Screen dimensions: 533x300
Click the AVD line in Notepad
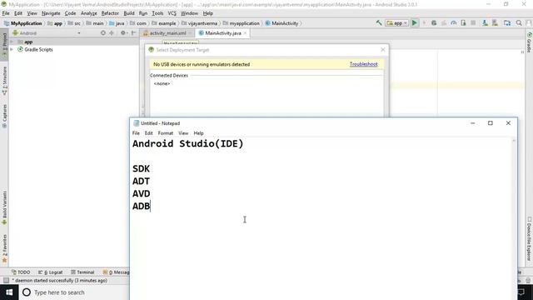(x=141, y=194)
